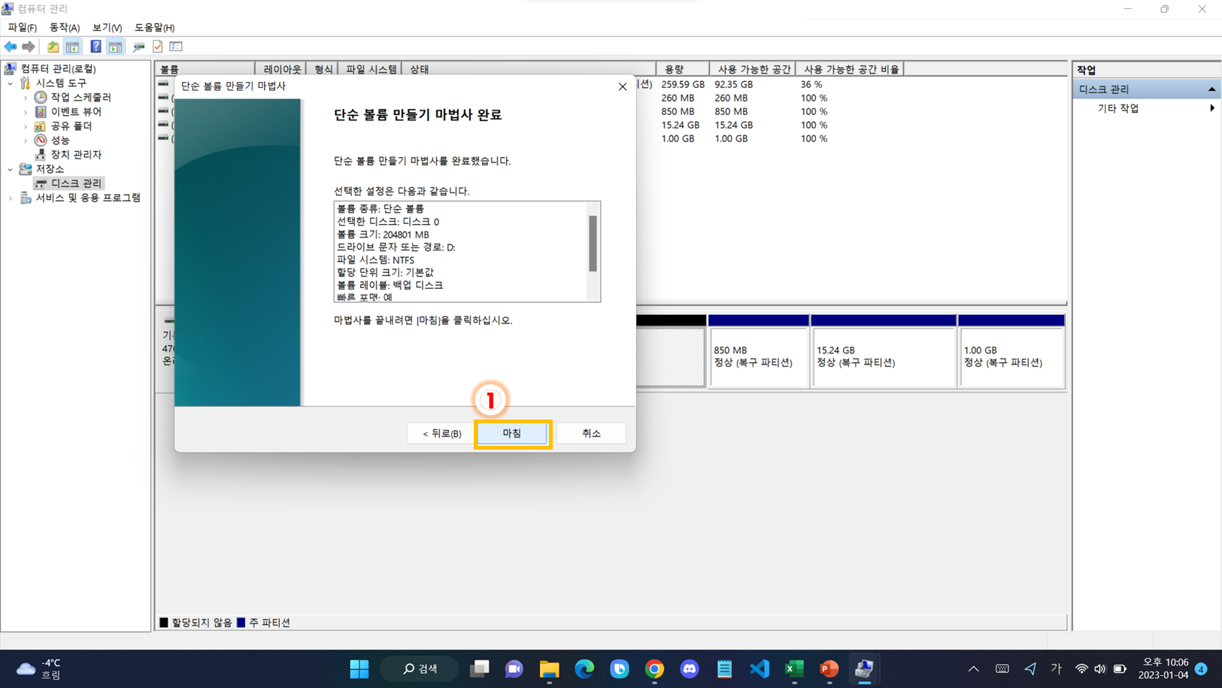This screenshot has width=1222, height=688.
Task: Click 볼륨 크기: 204801 MB in summary
Action: (x=383, y=235)
